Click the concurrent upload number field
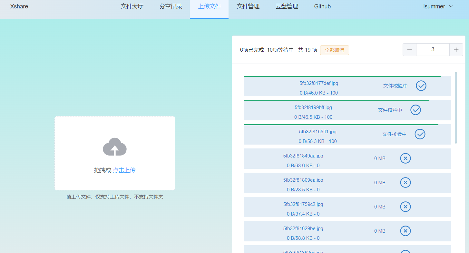 pos(433,50)
